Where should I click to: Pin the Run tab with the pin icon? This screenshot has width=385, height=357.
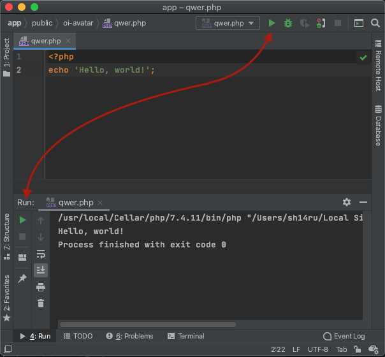tap(22, 279)
